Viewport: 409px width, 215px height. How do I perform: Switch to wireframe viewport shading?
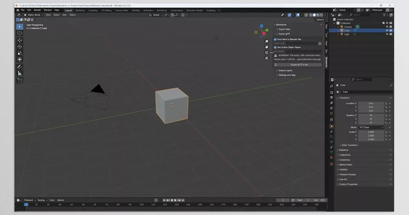click(x=311, y=15)
